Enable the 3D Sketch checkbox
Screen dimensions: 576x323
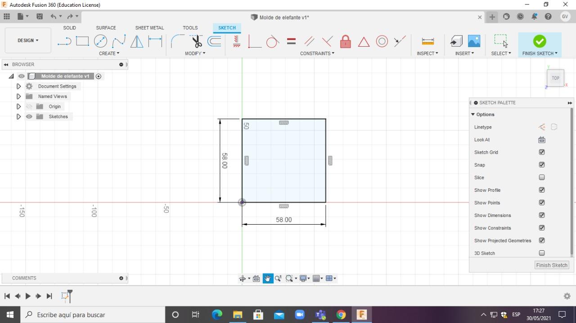coord(542,253)
